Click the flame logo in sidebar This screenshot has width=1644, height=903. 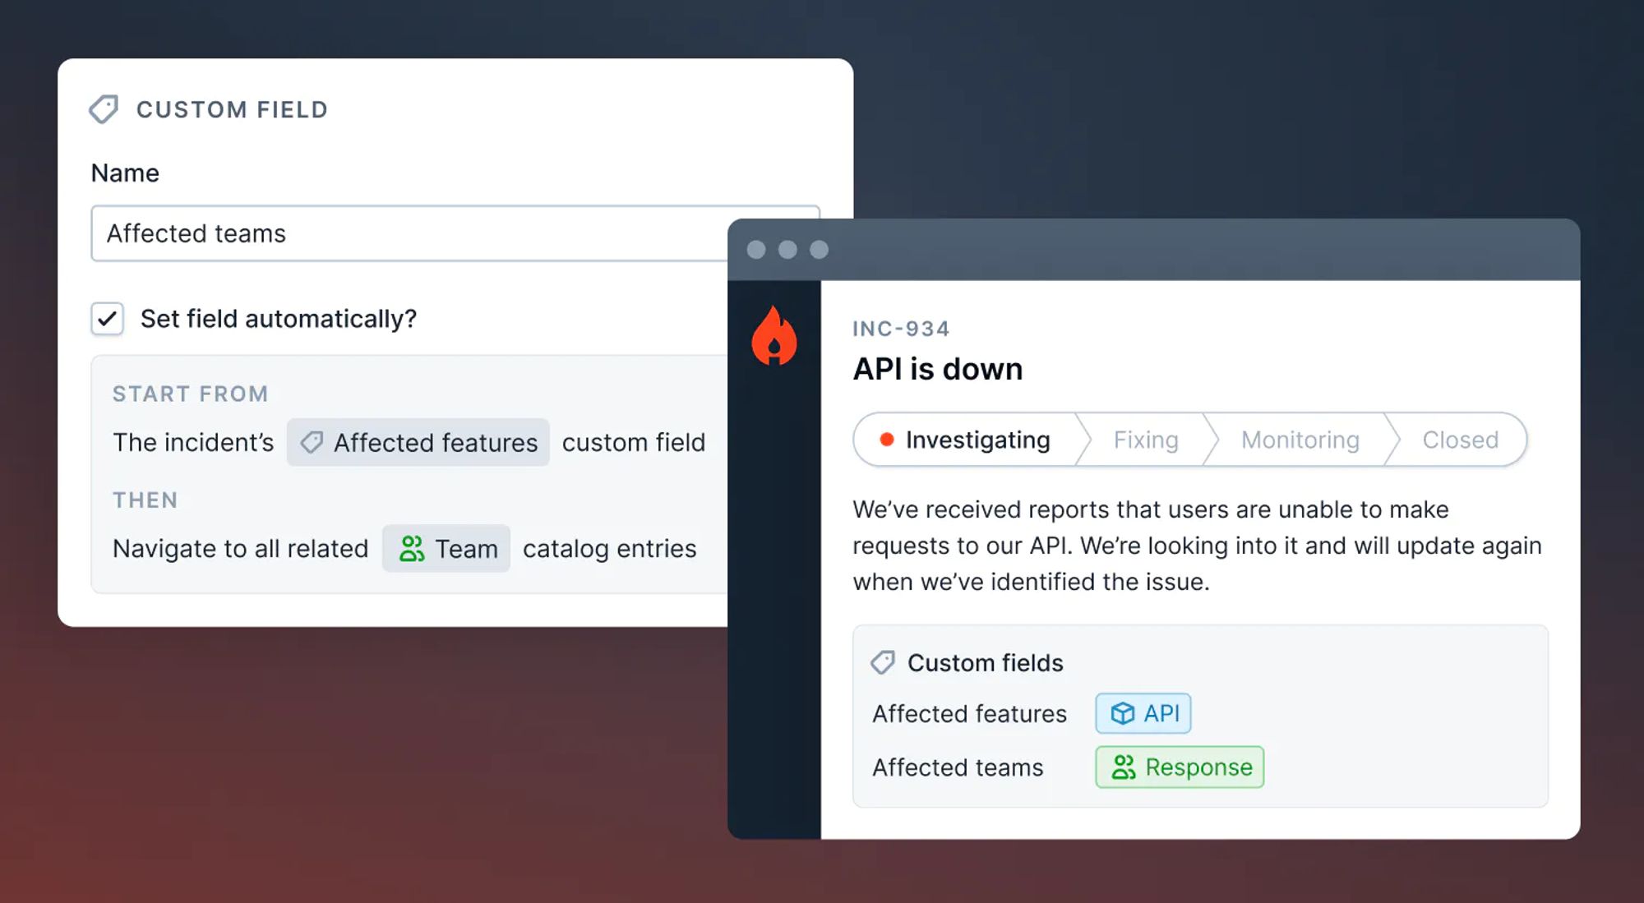coord(774,336)
